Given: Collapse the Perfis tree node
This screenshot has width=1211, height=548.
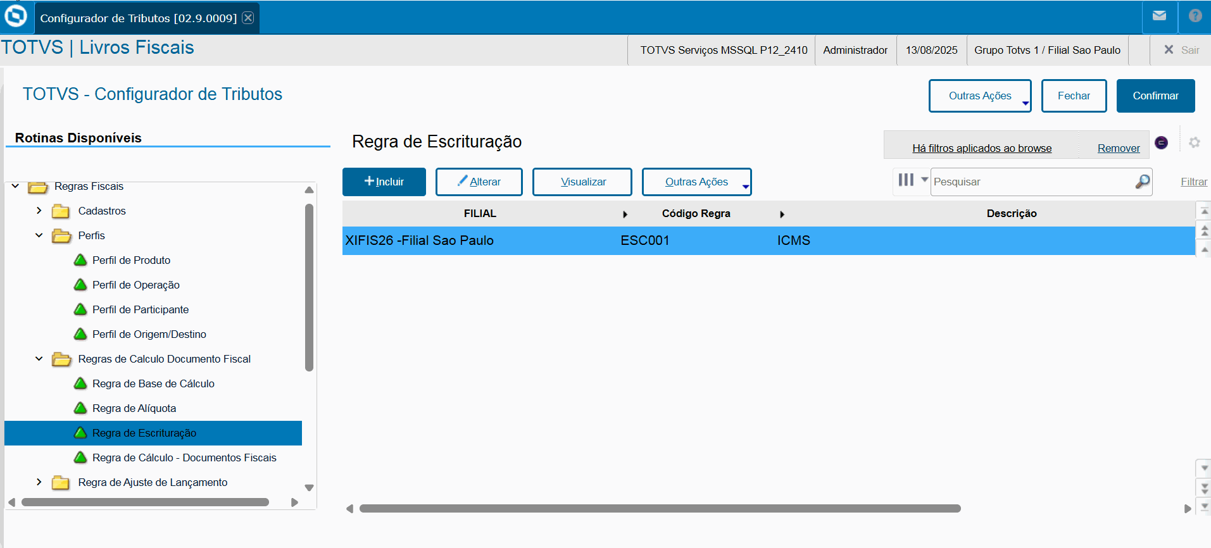Looking at the screenshot, I should pyautogui.click(x=39, y=235).
